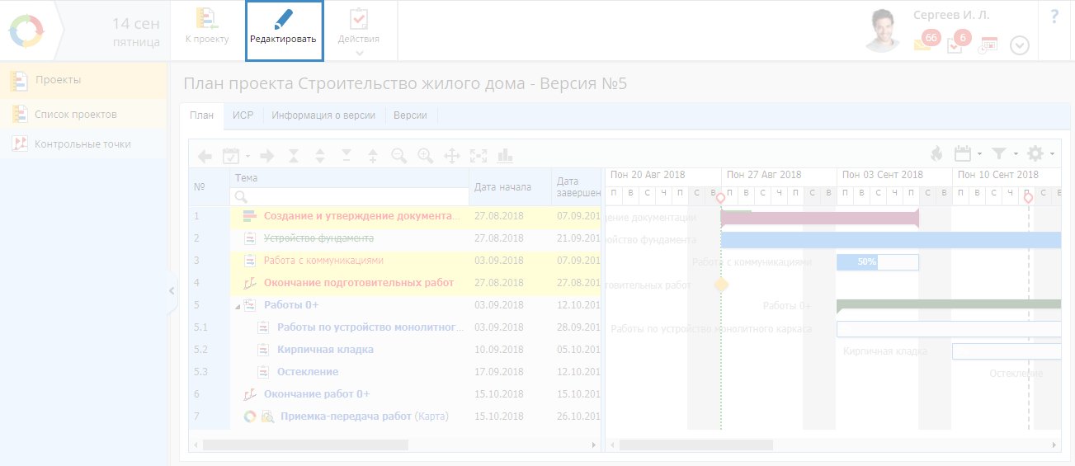Image resolution: width=1075 pixels, height=466 pixels.
Task: Zoom out the Gantt chart
Action: point(398,155)
